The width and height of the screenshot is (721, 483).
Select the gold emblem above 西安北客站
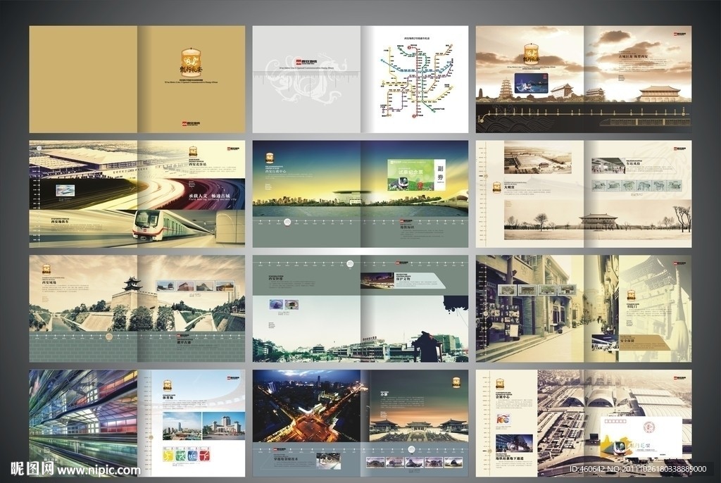194,153
